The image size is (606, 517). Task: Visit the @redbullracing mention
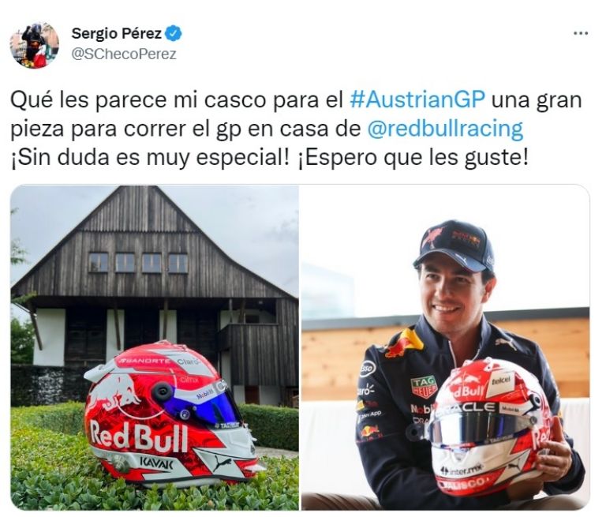point(444,129)
